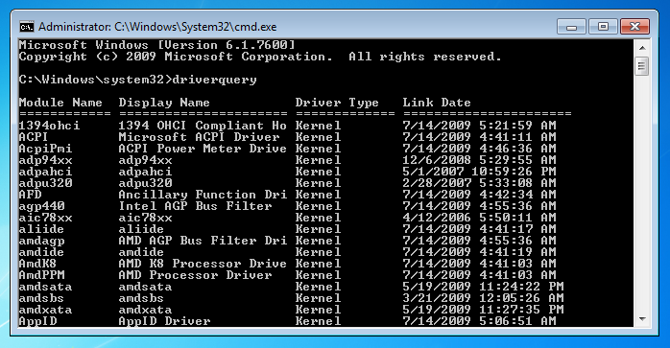Viewport: 670px width, 348px height.
Task: Click the amdsata link date '5/19/2009 11:24:22 PM'
Action: (483, 287)
